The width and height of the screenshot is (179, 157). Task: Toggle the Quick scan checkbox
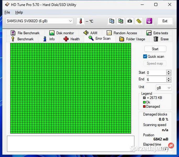coord(145,57)
